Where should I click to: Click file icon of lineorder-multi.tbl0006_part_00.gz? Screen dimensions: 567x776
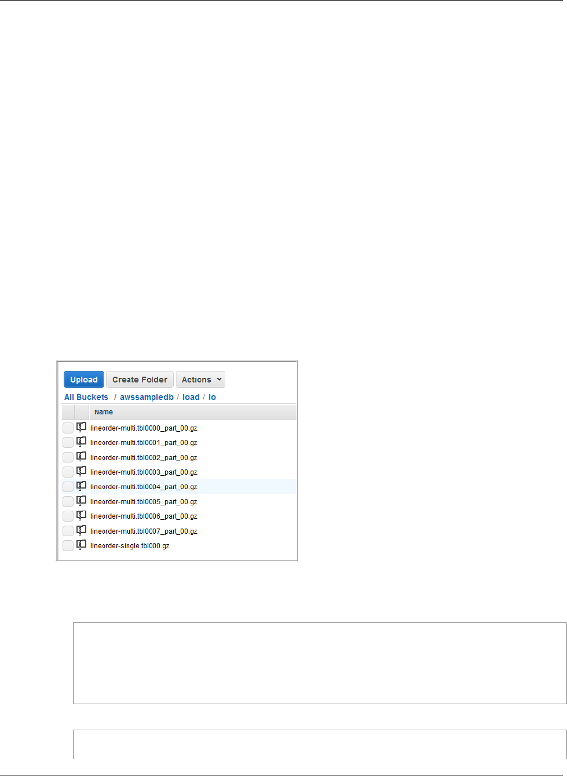point(82,515)
